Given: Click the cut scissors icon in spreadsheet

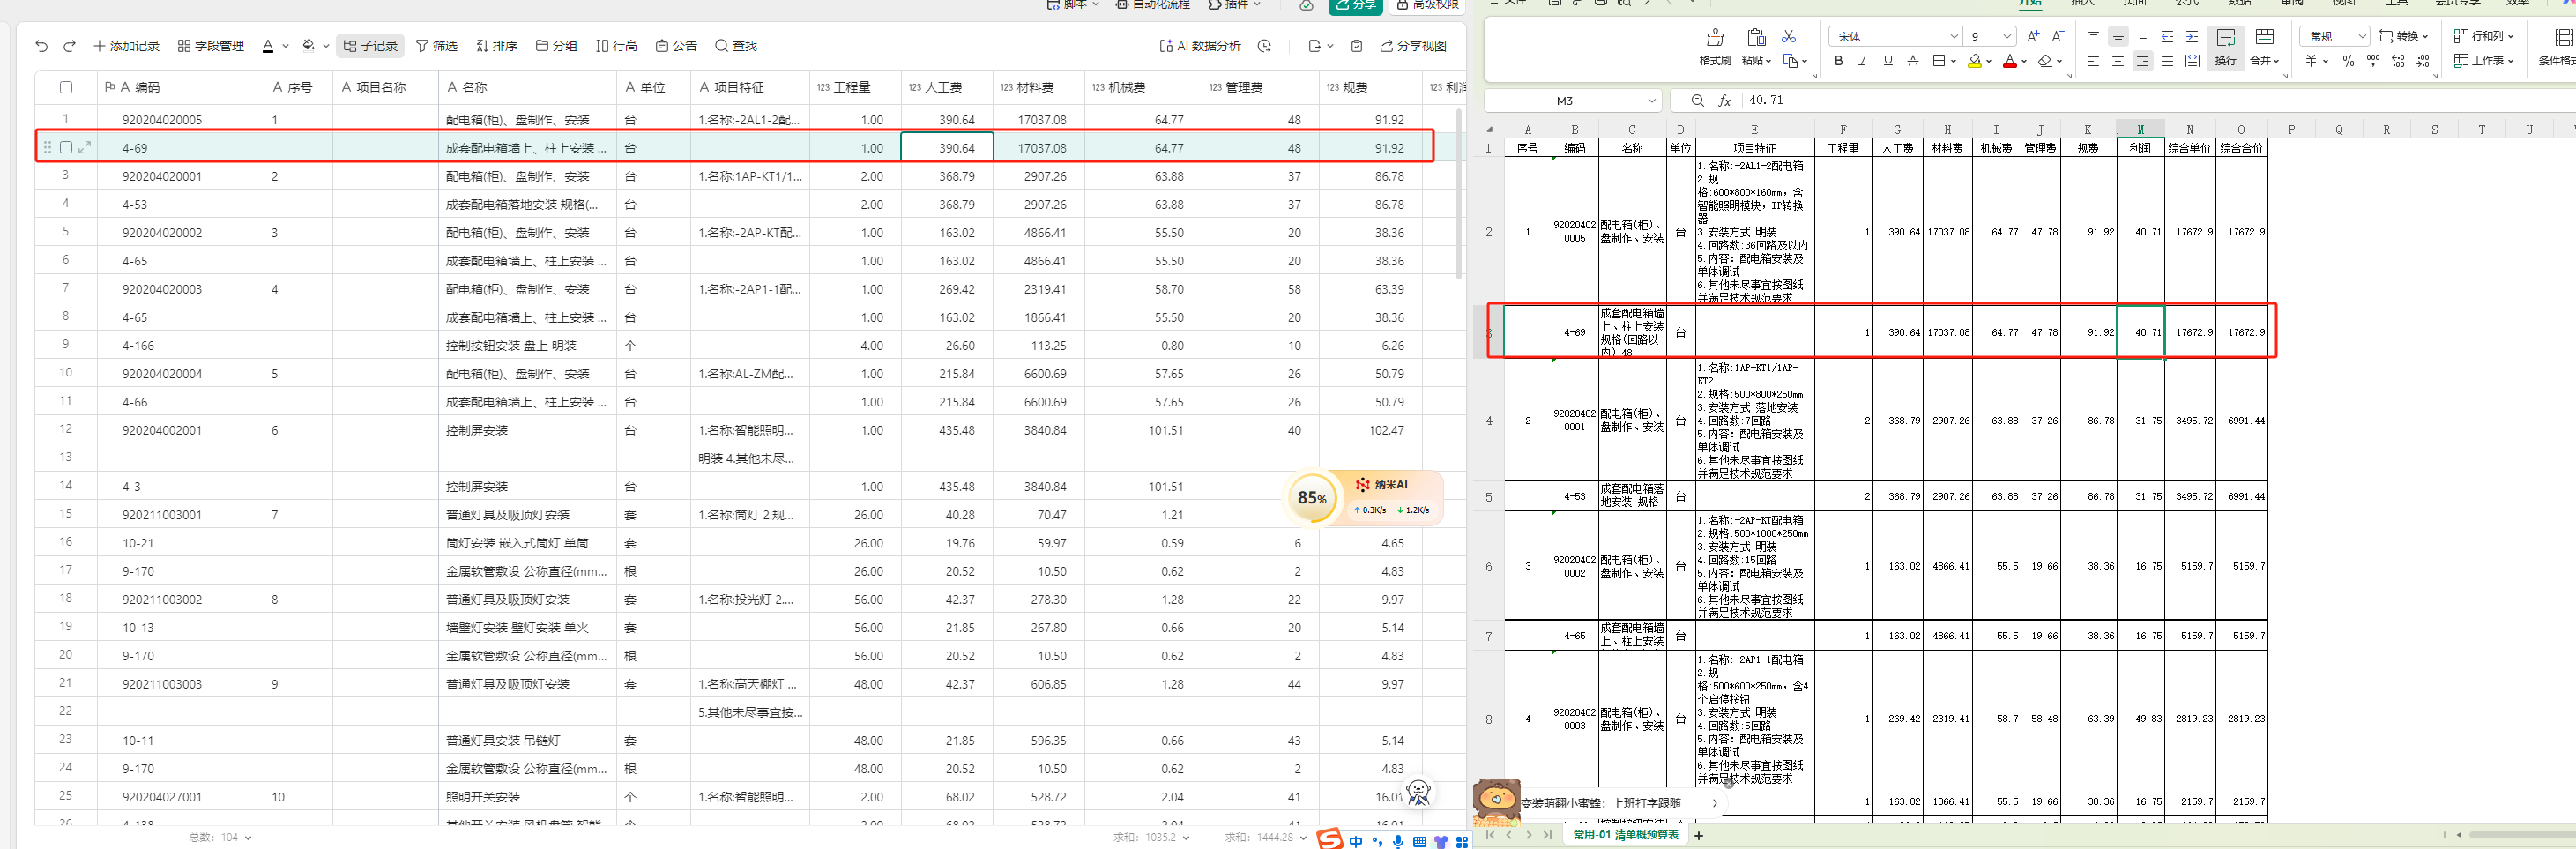Looking at the screenshot, I should point(1789,36).
